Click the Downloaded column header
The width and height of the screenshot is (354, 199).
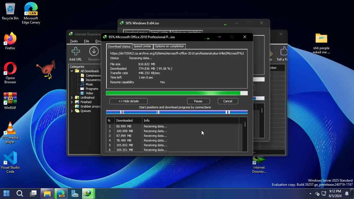pos(128,121)
